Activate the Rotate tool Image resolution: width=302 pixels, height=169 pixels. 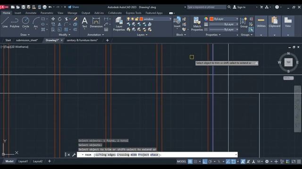tap(60, 19)
